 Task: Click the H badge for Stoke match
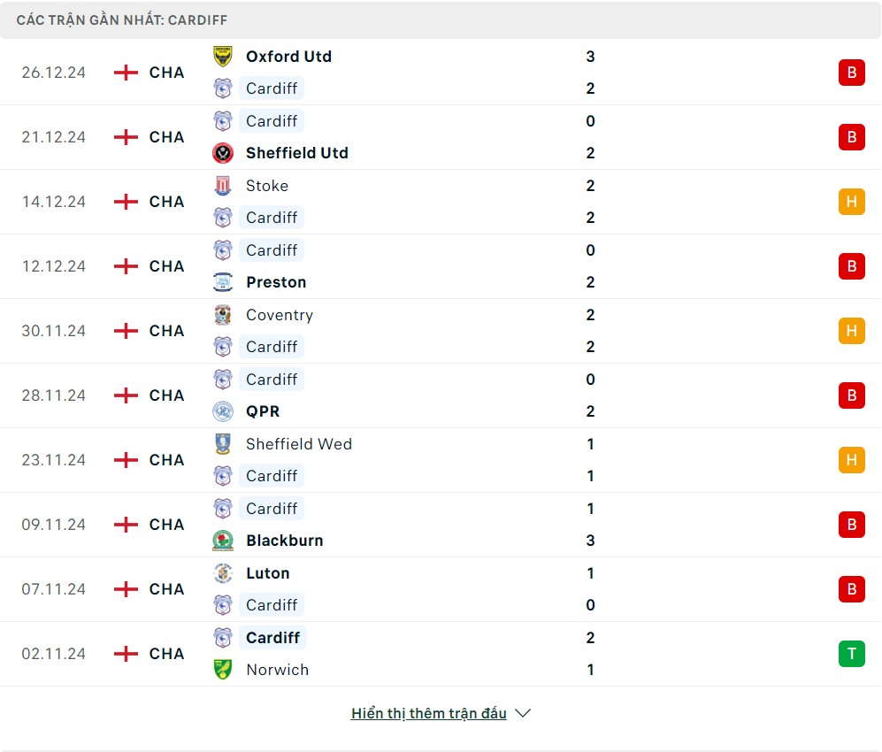click(851, 202)
